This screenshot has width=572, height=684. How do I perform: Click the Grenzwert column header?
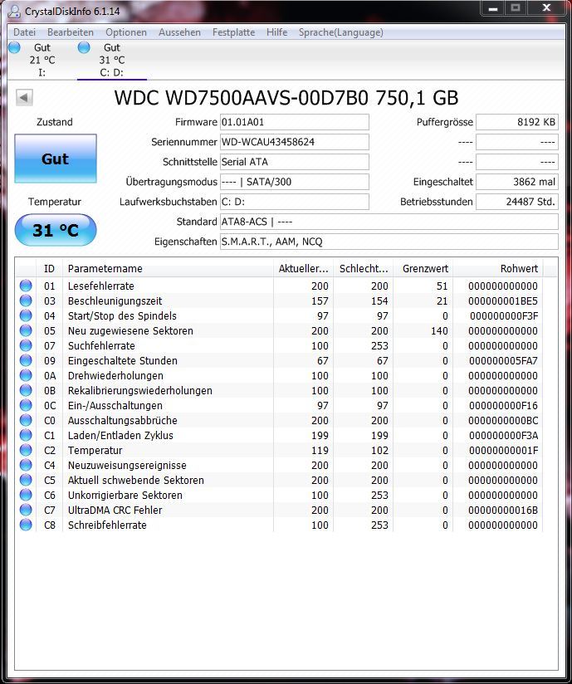[x=423, y=268]
